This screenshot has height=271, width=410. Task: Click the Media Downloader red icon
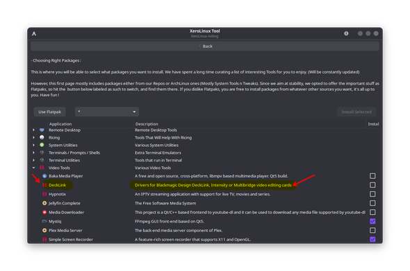coord(44,212)
